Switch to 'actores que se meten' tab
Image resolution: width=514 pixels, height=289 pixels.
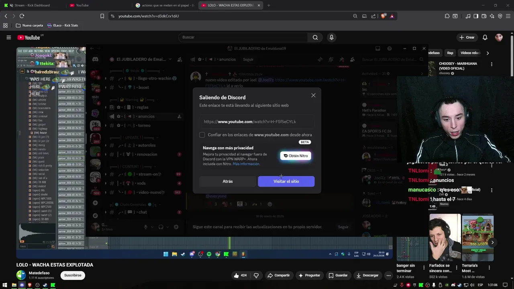(x=165, y=5)
